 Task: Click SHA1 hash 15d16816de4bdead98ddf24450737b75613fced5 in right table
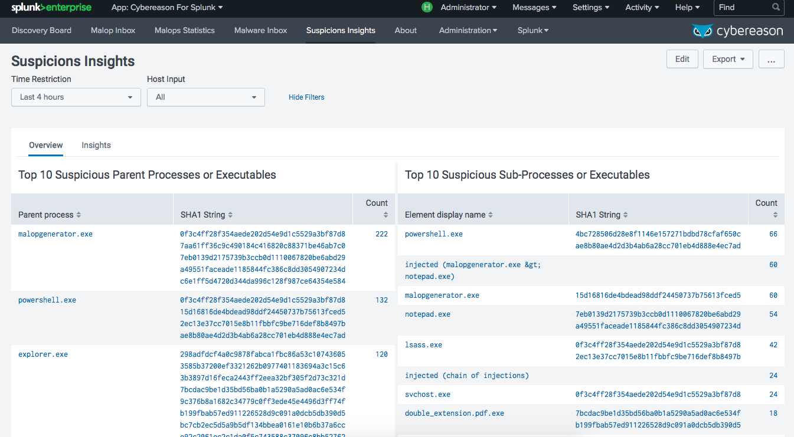658,295
